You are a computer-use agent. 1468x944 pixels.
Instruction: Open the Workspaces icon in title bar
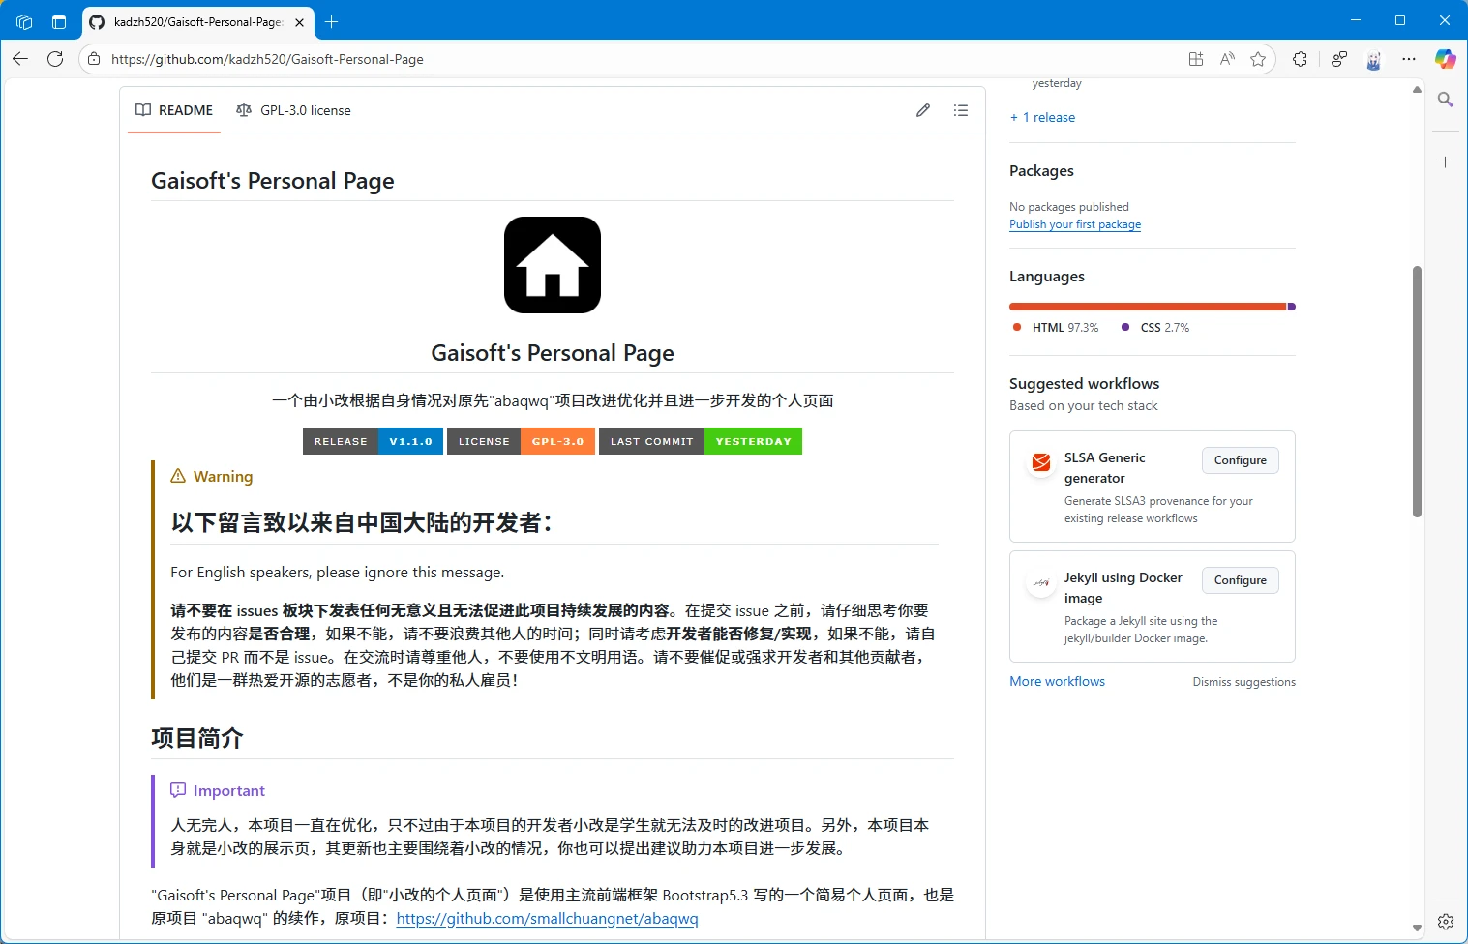point(24,21)
